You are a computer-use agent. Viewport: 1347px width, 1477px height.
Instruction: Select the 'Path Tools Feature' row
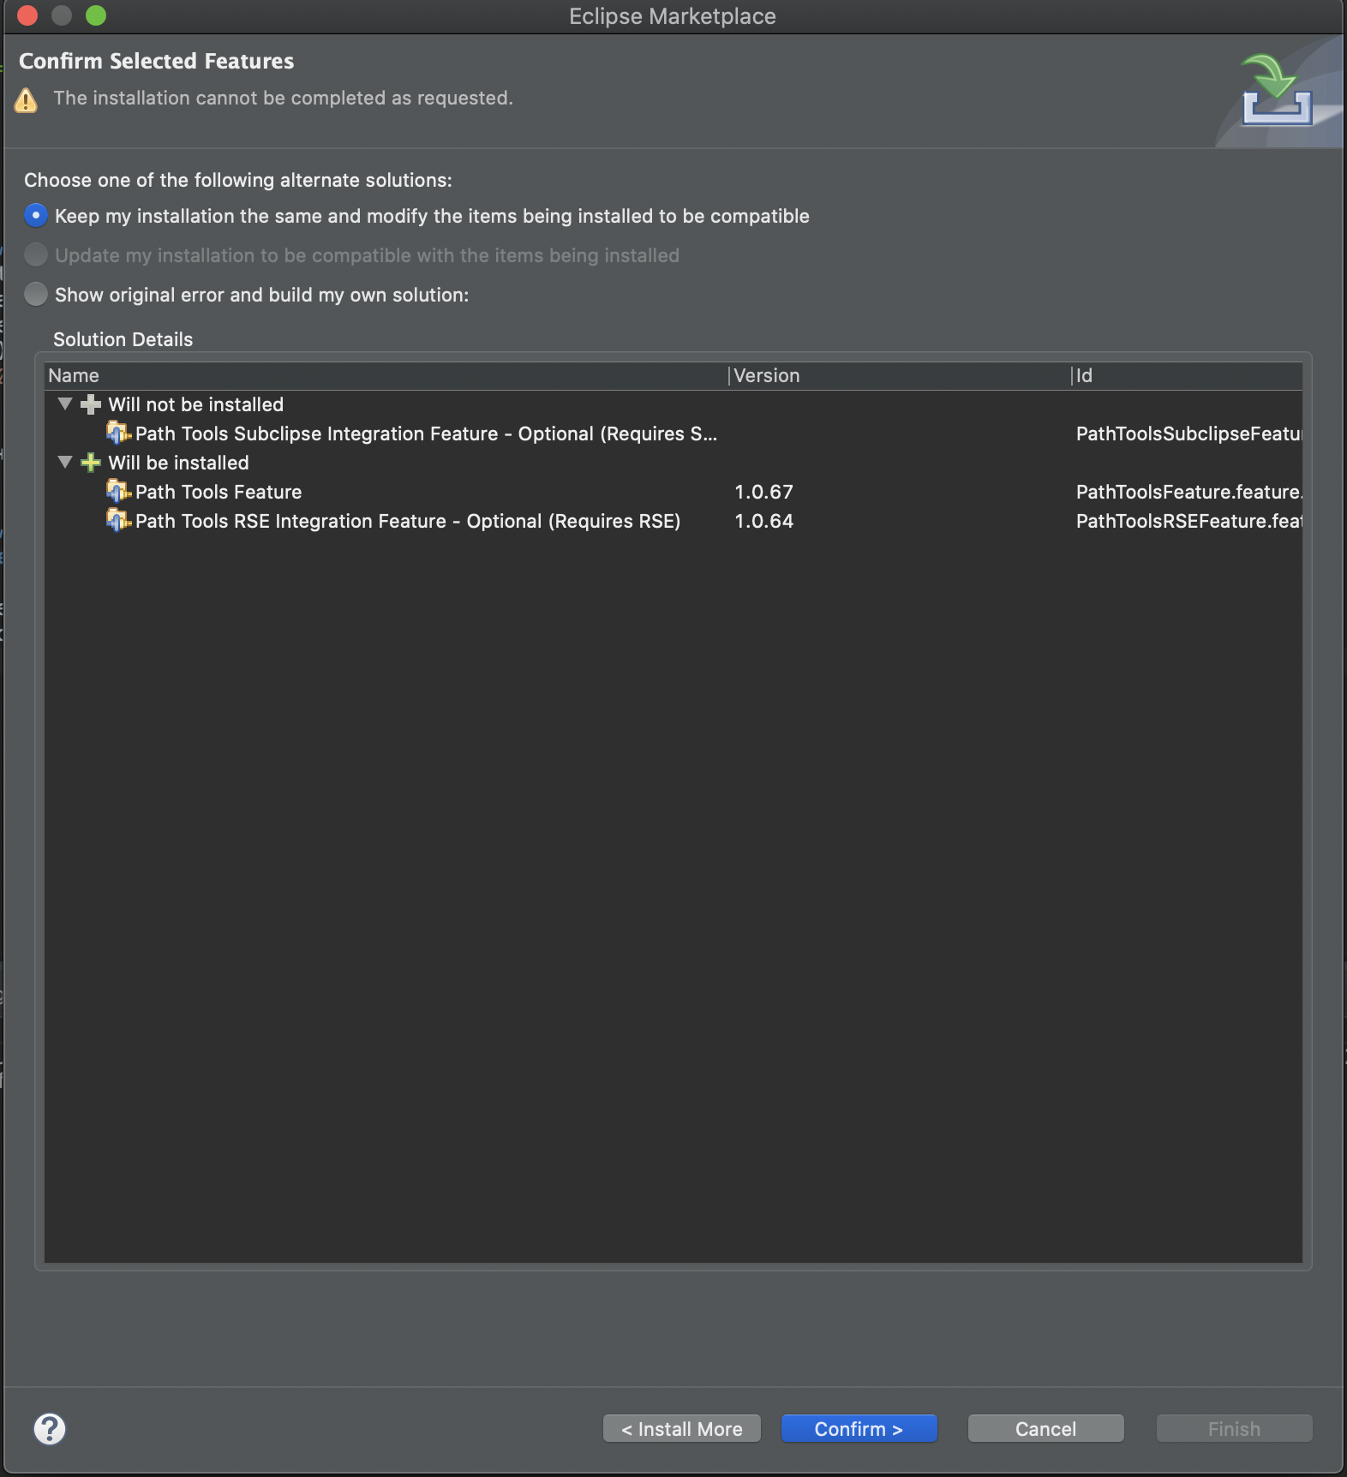[x=673, y=492]
